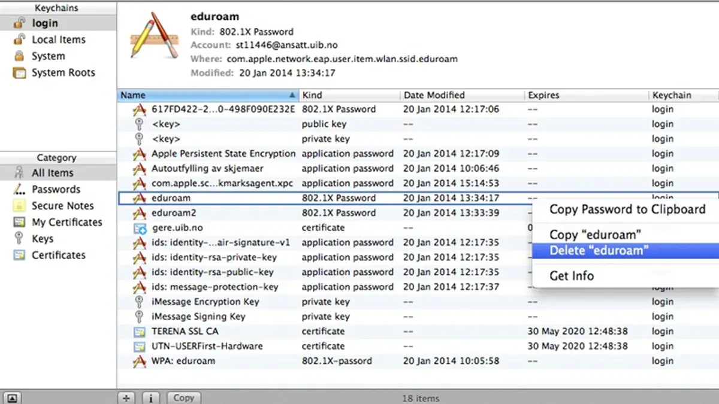The image size is (719, 404).
Task: Click the public key row icon
Action: [139, 124]
